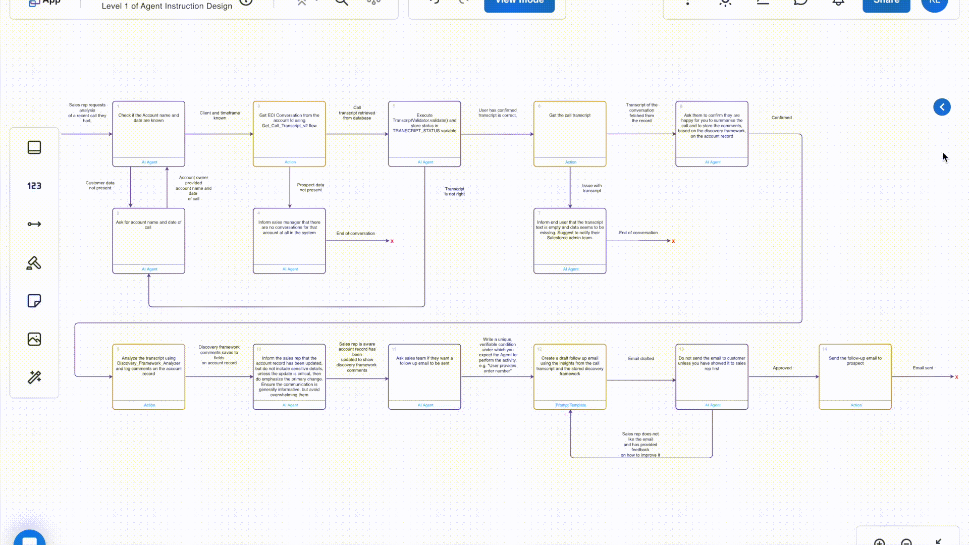969x545 pixels.
Task: Click the red X end marker after Email sent
Action: pyautogui.click(x=956, y=377)
